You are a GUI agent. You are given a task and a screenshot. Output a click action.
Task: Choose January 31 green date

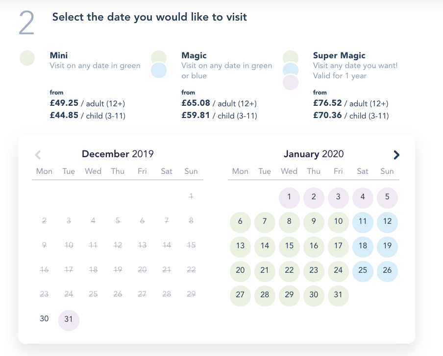tap(338, 295)
